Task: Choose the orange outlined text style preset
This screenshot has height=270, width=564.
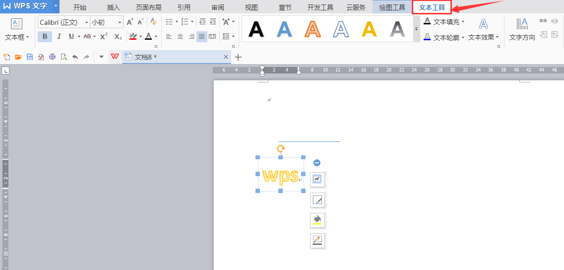Action: coord(313,29)
